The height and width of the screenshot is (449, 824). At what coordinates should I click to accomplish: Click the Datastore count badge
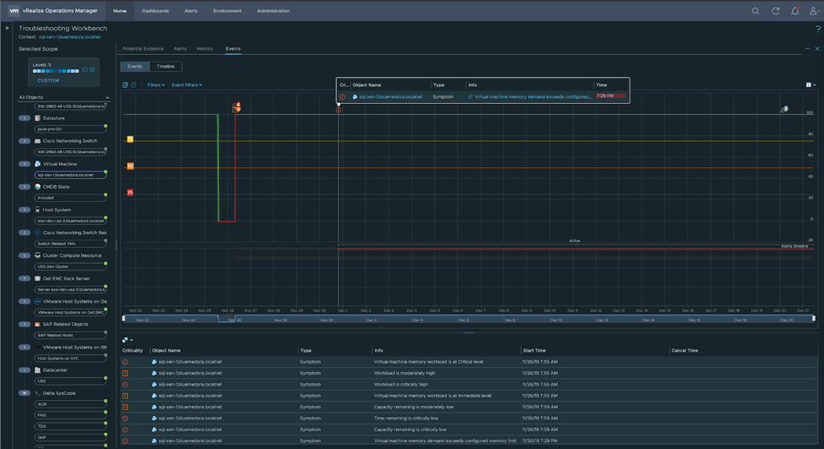coord(25,118)
